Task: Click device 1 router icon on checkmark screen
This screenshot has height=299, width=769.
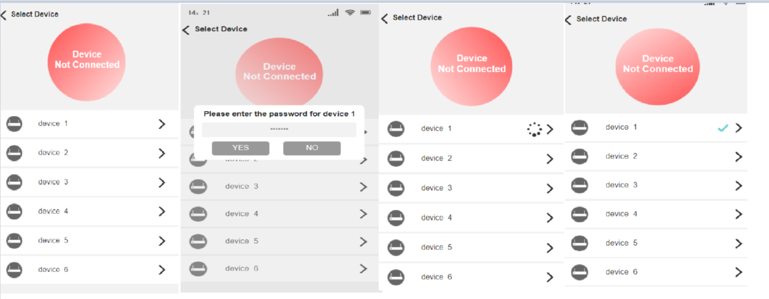Action: point(580,127)
